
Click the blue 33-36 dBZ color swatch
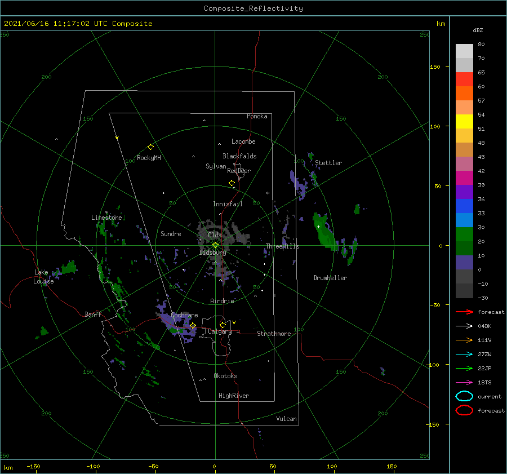[464, 206]
